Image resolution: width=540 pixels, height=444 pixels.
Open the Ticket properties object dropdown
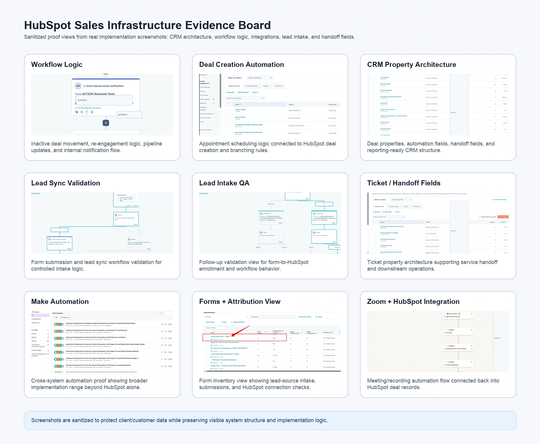tap(401, 199)
